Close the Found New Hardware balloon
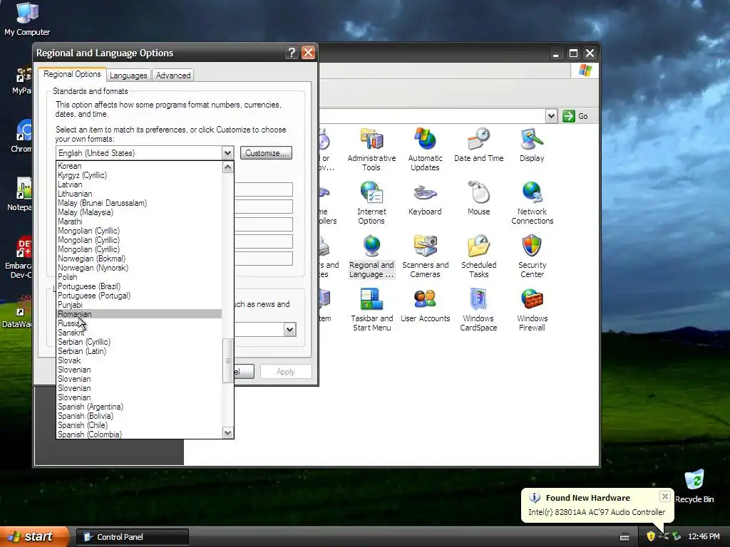 click(x=665, y=496)
